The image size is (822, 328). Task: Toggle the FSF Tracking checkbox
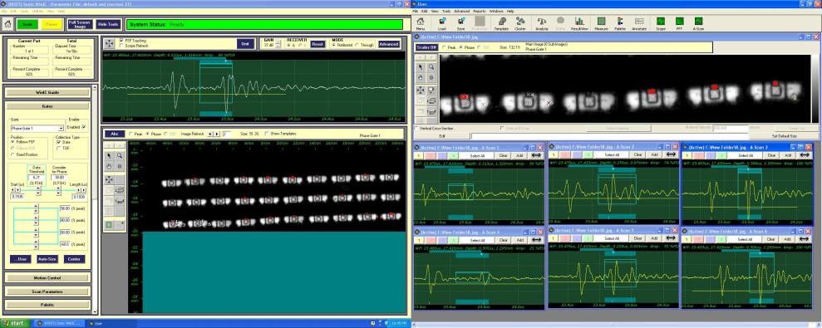[x=121, y=41]
